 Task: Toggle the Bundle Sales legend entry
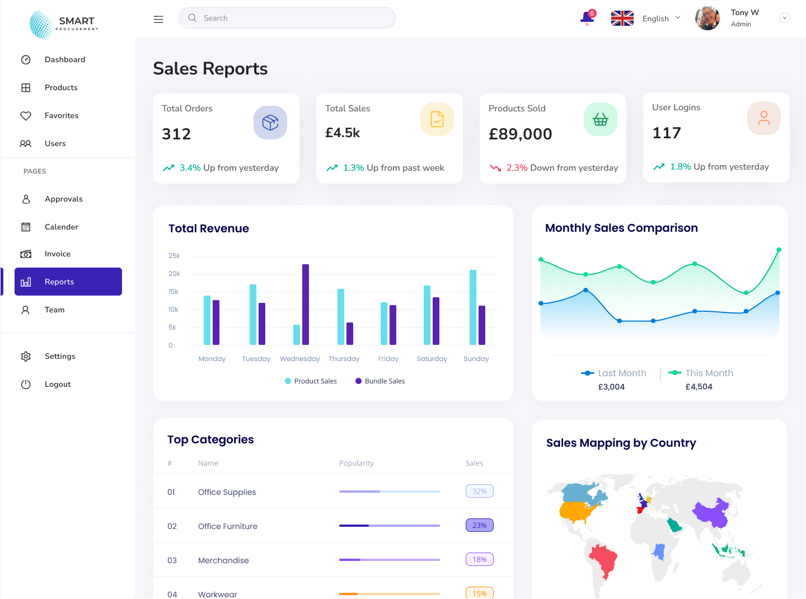379,381
